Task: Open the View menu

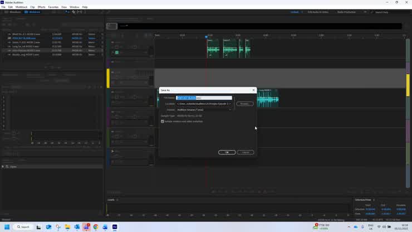Action: point(64,7)
